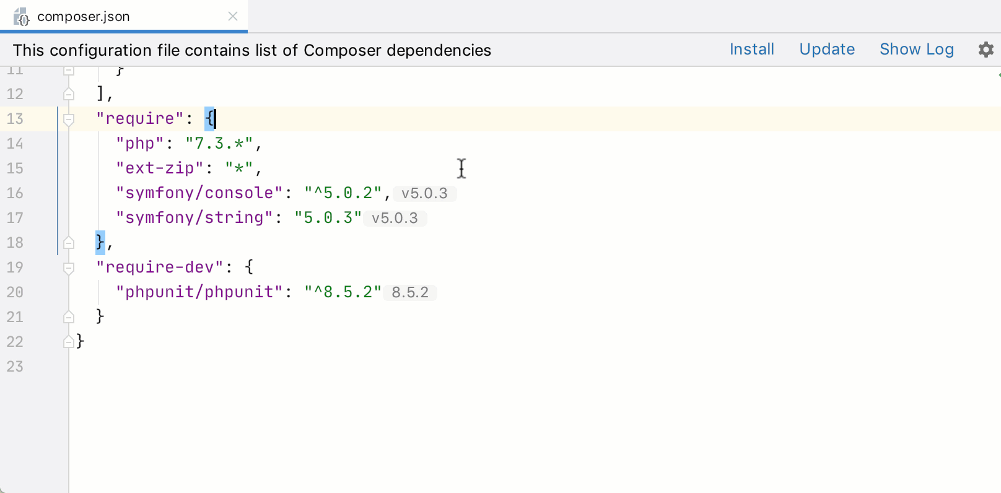Close the composer.json tab
The width and height of the screenshot is (1001, 493).
pyautogui.click(x=232, y=17)
